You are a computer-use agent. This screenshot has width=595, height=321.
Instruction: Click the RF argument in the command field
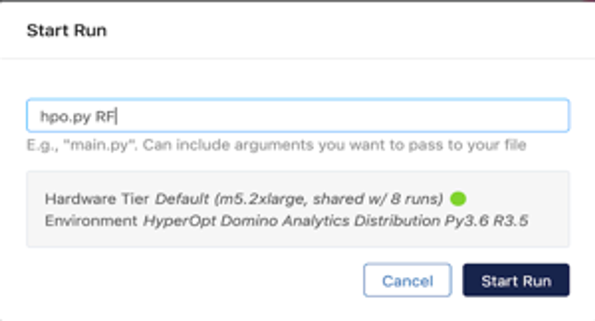coord(105,115)
